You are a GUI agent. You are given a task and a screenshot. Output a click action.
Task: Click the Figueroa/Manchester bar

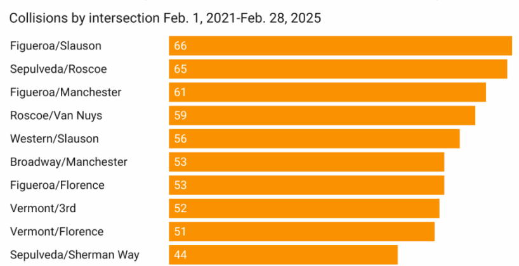(x=327, y=92)
